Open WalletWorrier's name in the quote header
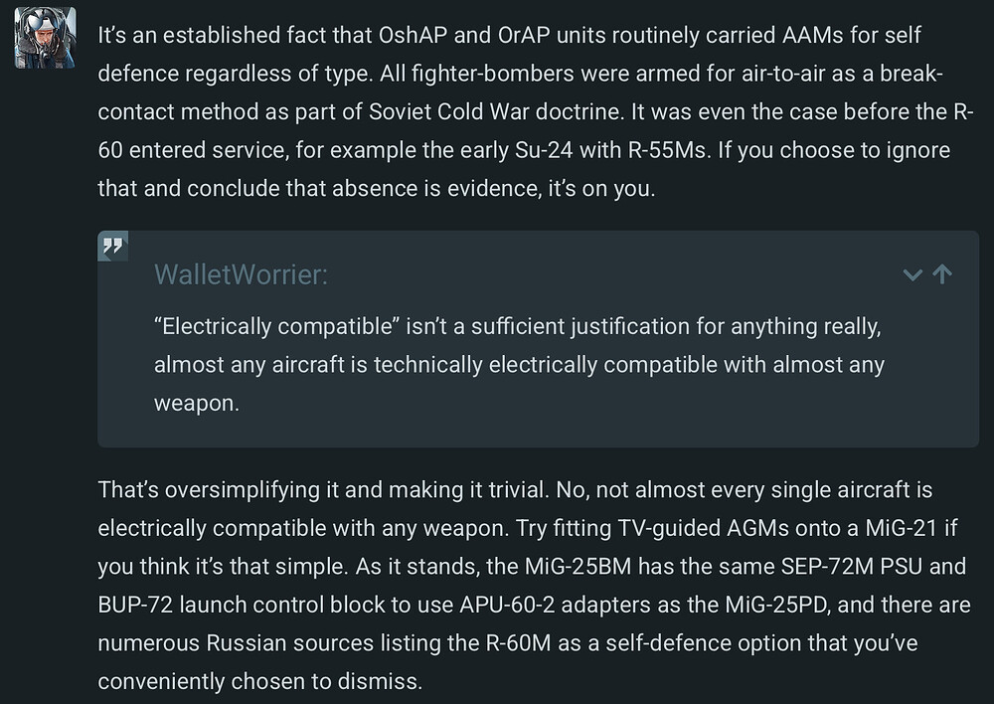The image size is (994, 704). coord(241,275)
